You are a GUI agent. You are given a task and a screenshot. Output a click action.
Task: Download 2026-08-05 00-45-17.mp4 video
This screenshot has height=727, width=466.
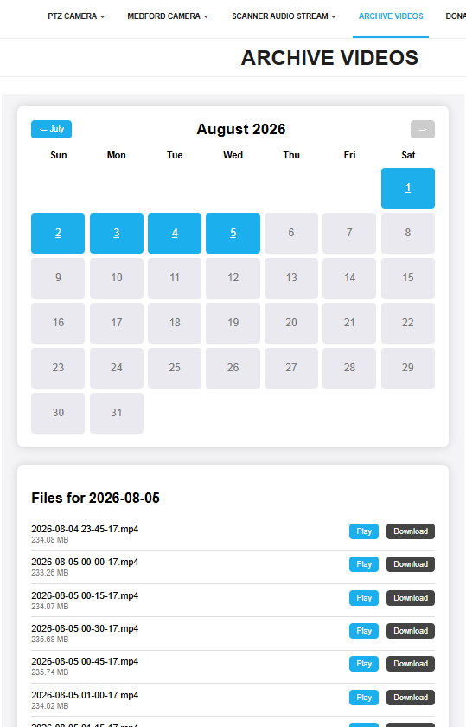[411, 664]
